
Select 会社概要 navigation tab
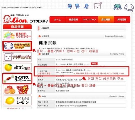tap(106, 20)
